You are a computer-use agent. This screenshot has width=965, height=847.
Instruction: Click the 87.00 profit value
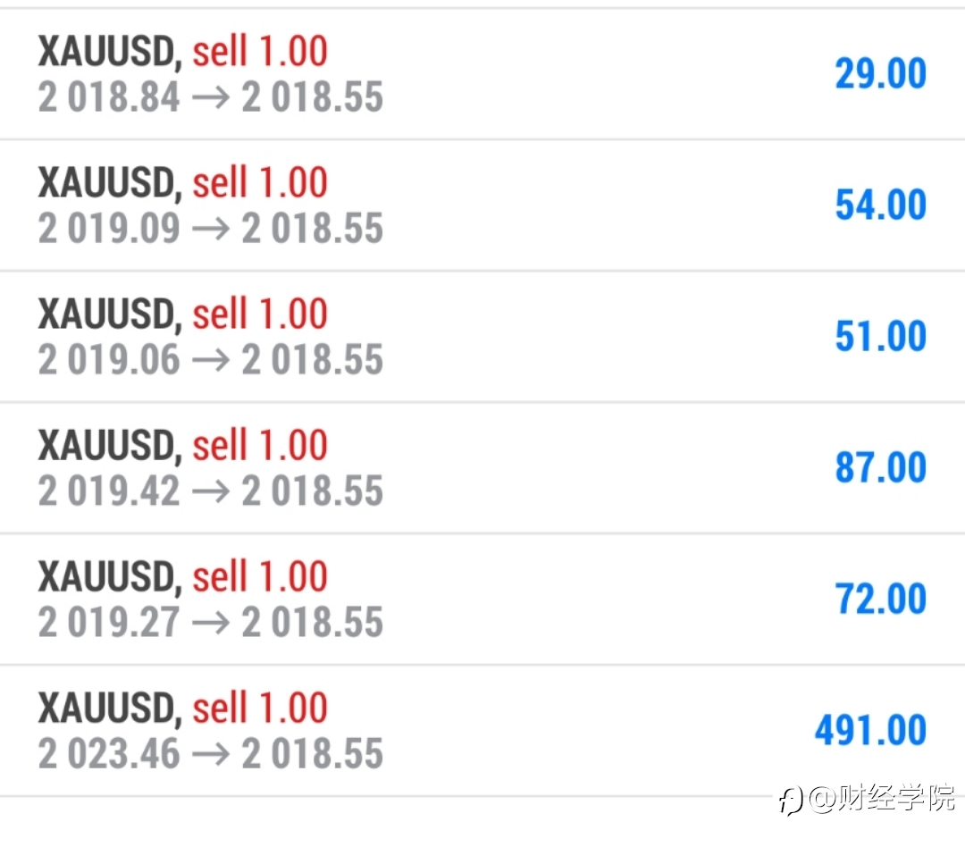881,468
